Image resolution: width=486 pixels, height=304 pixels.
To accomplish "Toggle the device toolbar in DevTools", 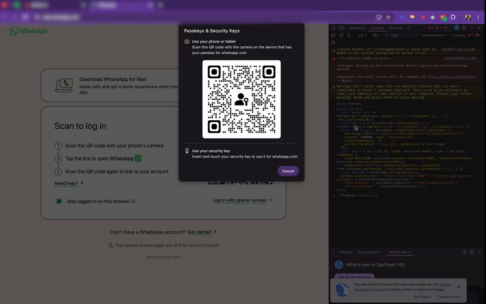I will (x=341, y=27).
